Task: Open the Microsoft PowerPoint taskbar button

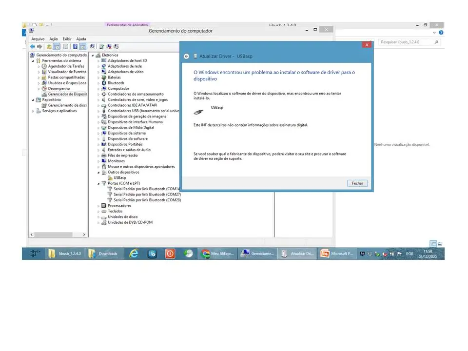Action: pos(337,253)
